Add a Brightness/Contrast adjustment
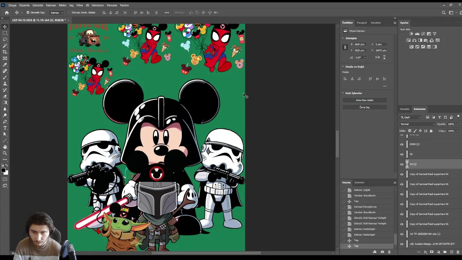The width and height of the screenshot is (462, 260). click(x=411, y=34)
